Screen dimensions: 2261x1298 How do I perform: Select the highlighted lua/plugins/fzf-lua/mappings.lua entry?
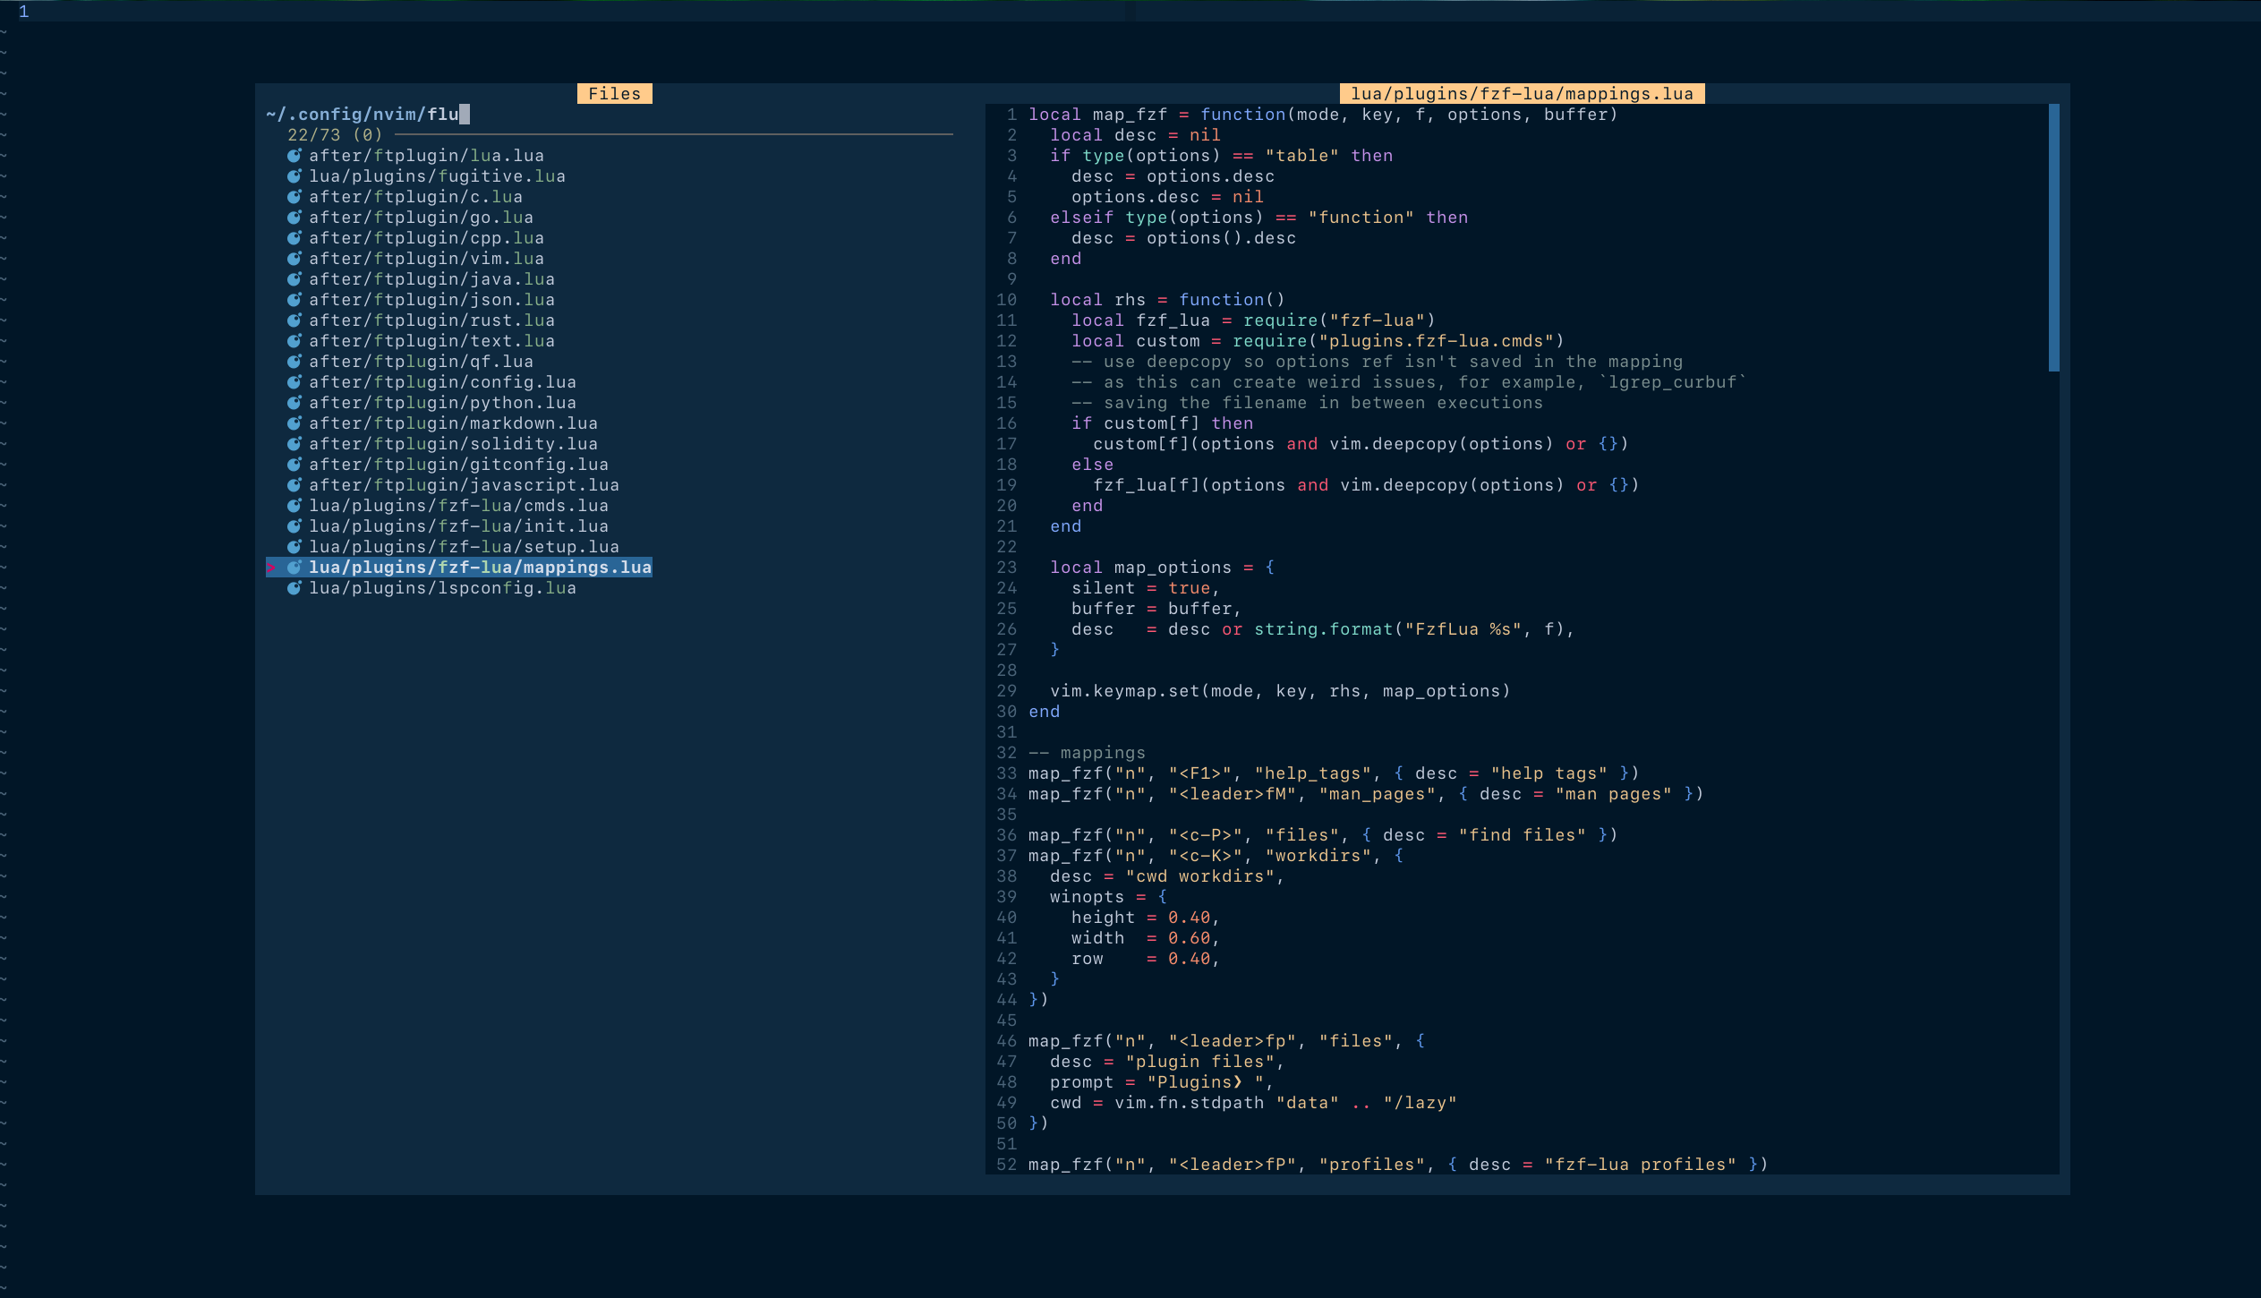tap(480, 567)
